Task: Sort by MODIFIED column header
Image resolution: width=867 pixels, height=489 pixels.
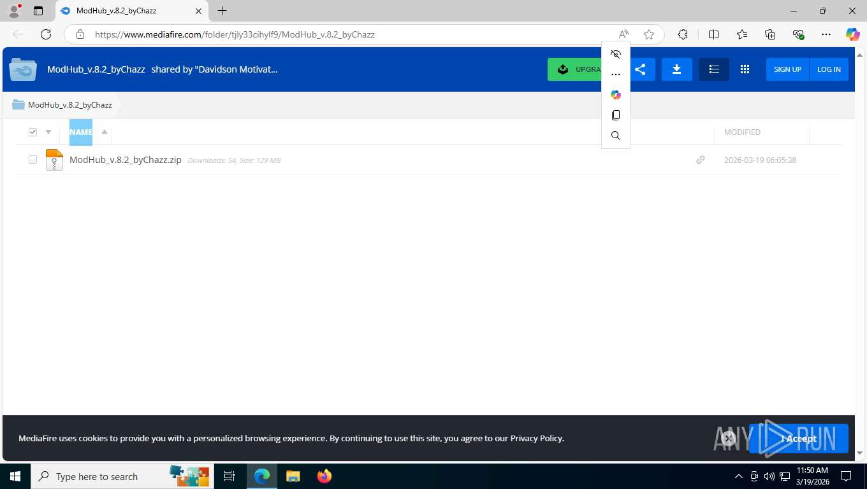Action: [742, 132]
